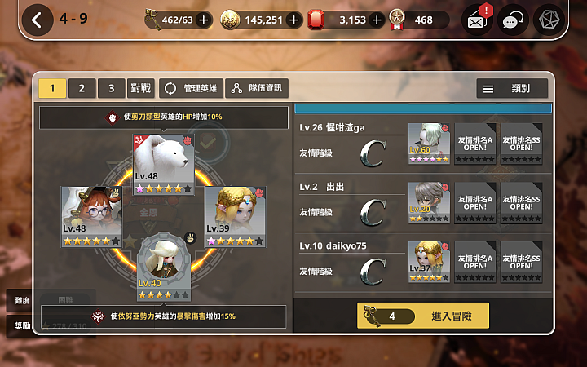587x367 pixels.
Task: Open the polyhedron dice icon
Action: tap(549, 20)
